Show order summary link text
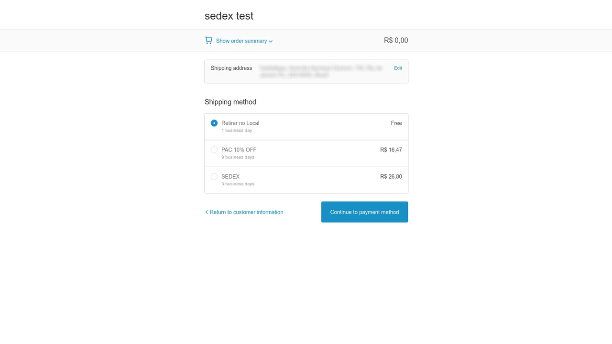 [241, 41]
